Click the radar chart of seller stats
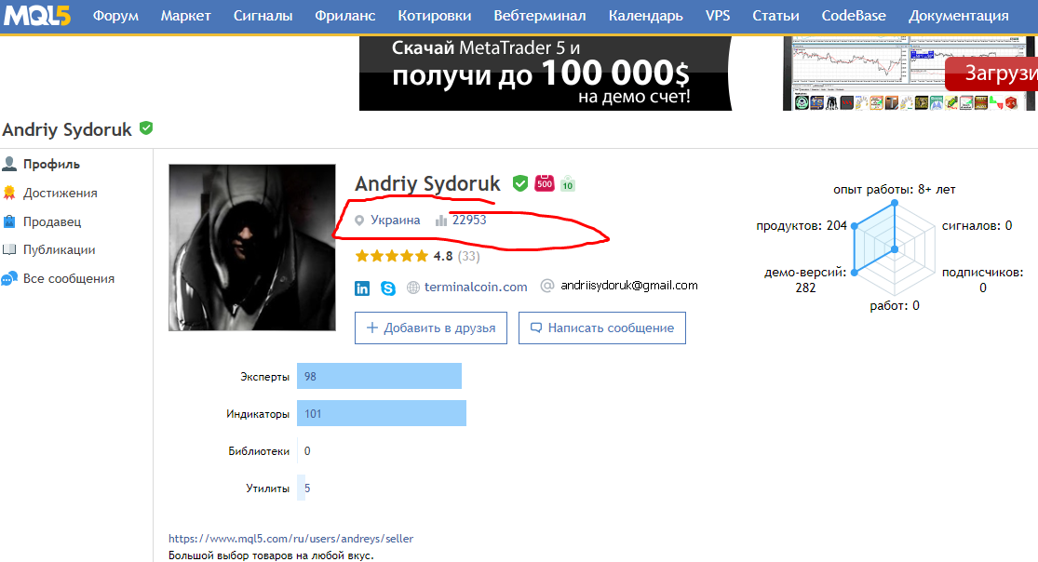 [895, 248]
